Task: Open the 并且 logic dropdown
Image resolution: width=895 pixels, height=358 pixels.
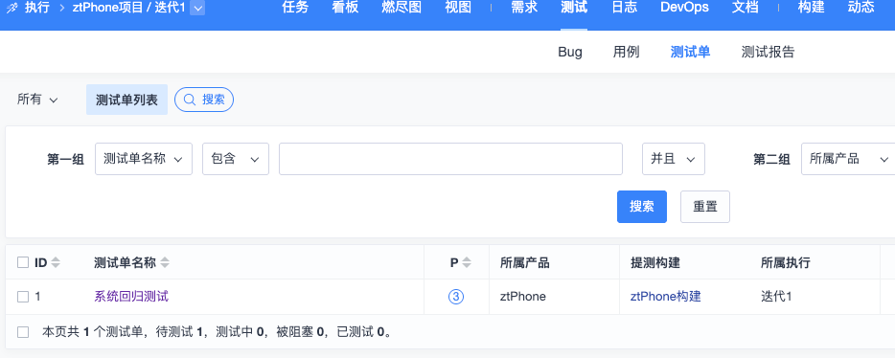Action: 674,159
